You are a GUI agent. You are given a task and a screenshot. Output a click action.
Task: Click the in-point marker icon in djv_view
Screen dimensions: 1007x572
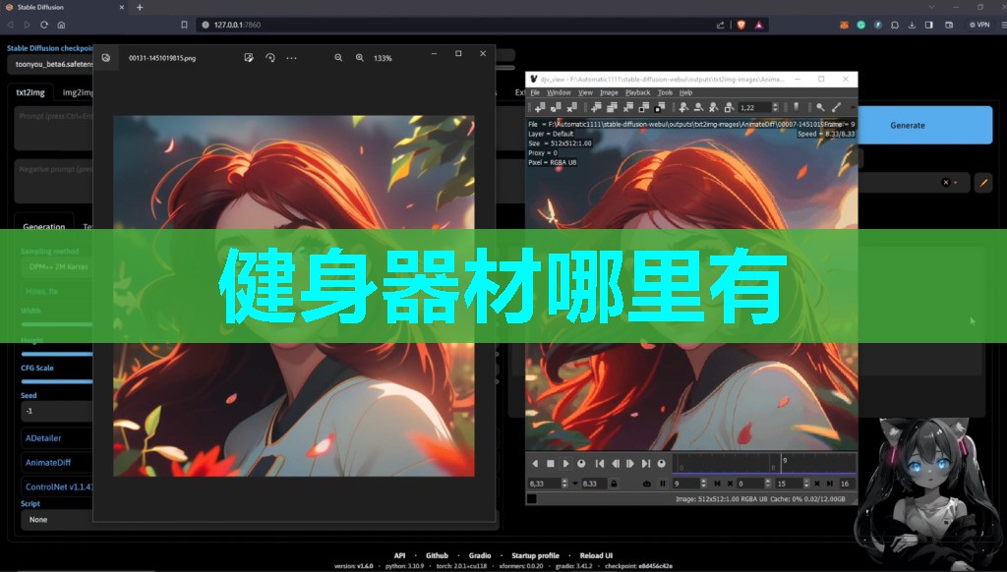(717, 484)
